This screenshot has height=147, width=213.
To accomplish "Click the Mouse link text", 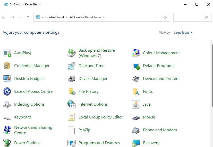I will point(149,117).
